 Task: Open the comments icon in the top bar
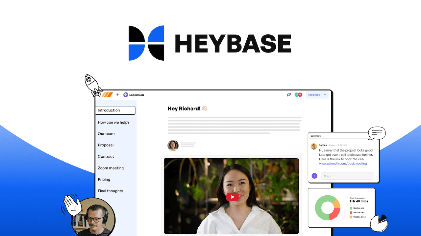coord(289,95)
